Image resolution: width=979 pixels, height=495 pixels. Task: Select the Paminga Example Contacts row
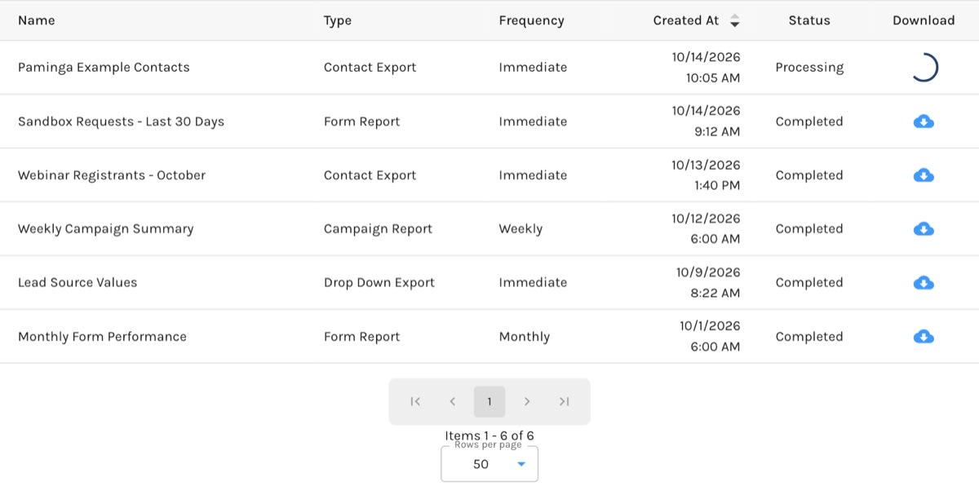tap(489, 68)
